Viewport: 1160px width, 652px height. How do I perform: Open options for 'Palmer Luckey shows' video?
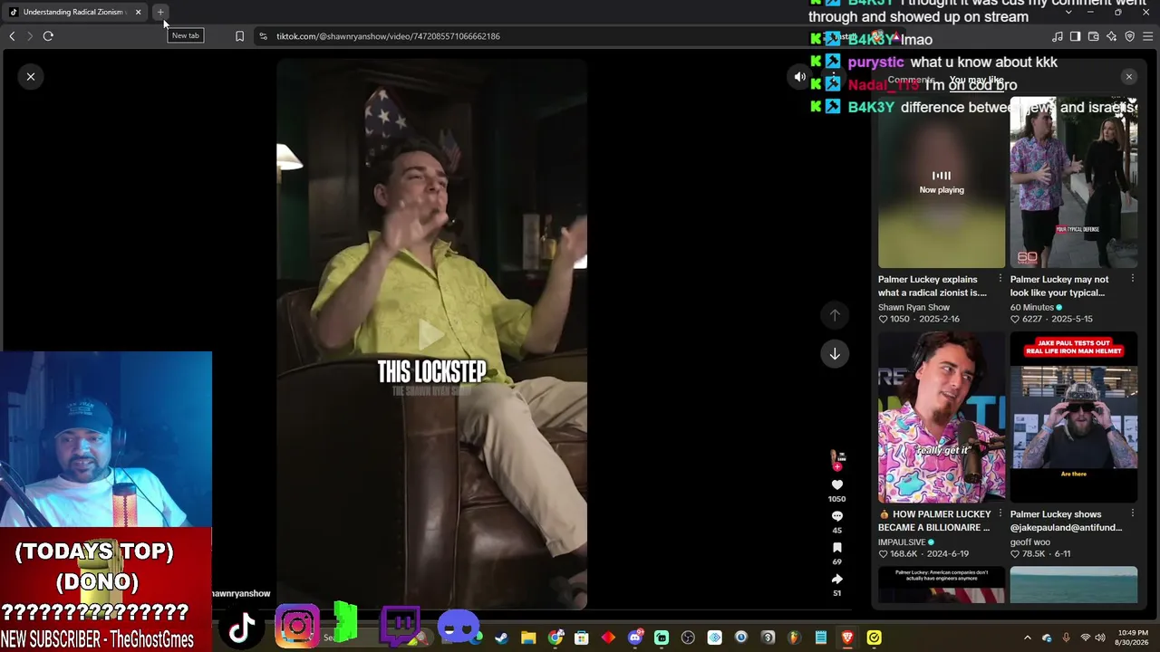pyautogui.click(x=1133, y=513)
